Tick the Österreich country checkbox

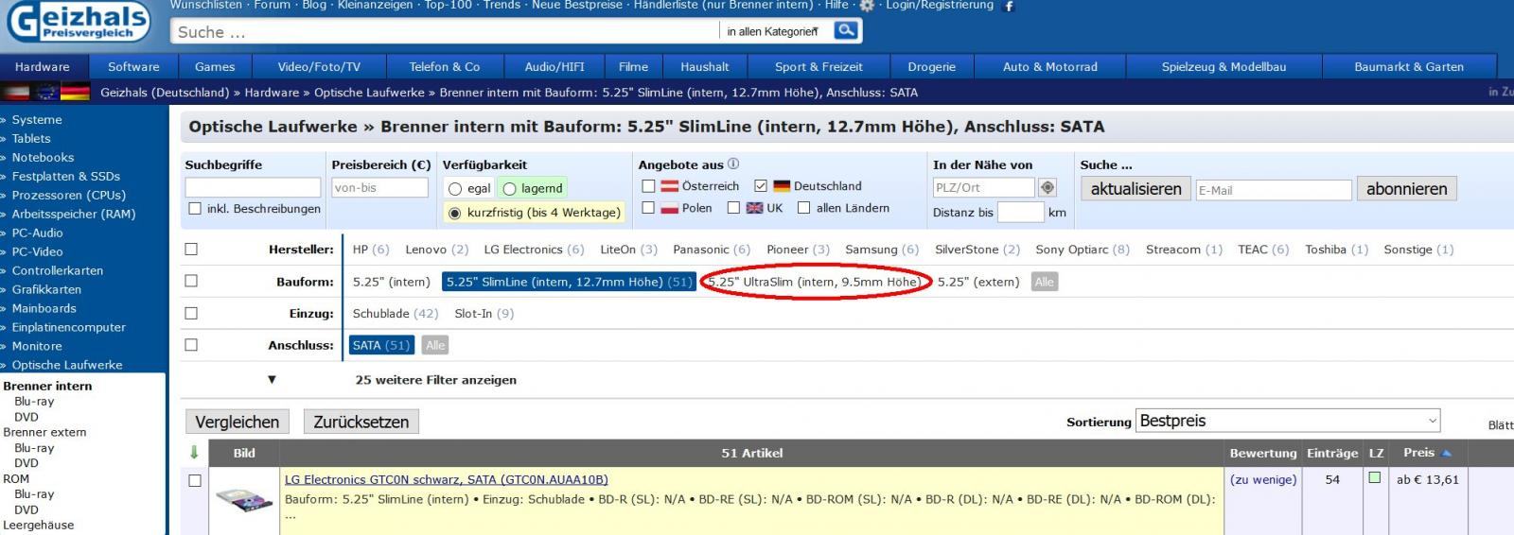[648, 186]
